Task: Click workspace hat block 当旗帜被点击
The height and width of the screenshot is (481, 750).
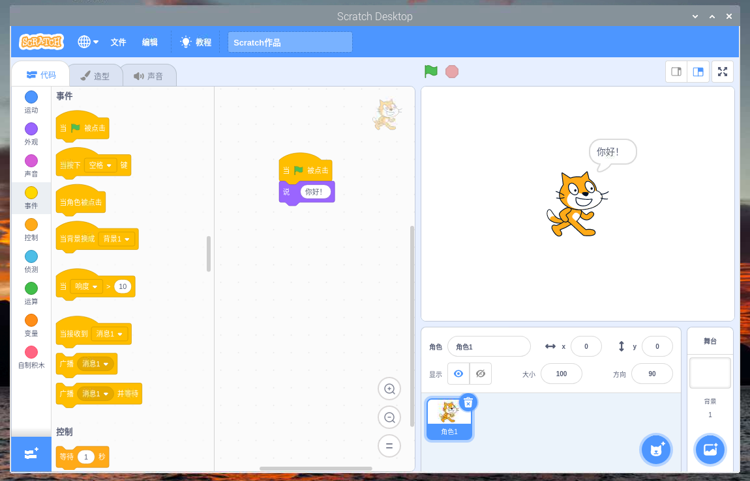Action: coord(305,167)
